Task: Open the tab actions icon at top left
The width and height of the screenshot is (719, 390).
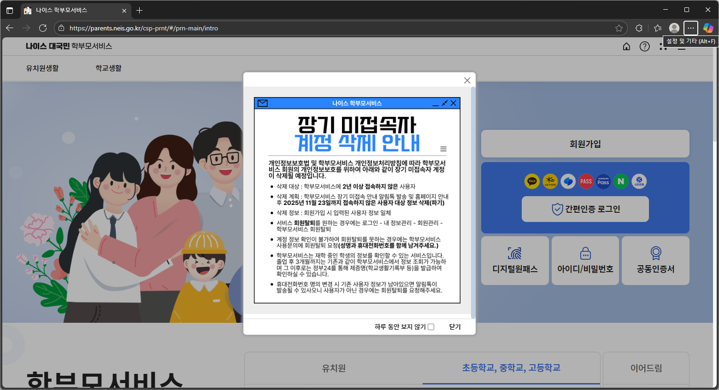Action: [10, 10]
